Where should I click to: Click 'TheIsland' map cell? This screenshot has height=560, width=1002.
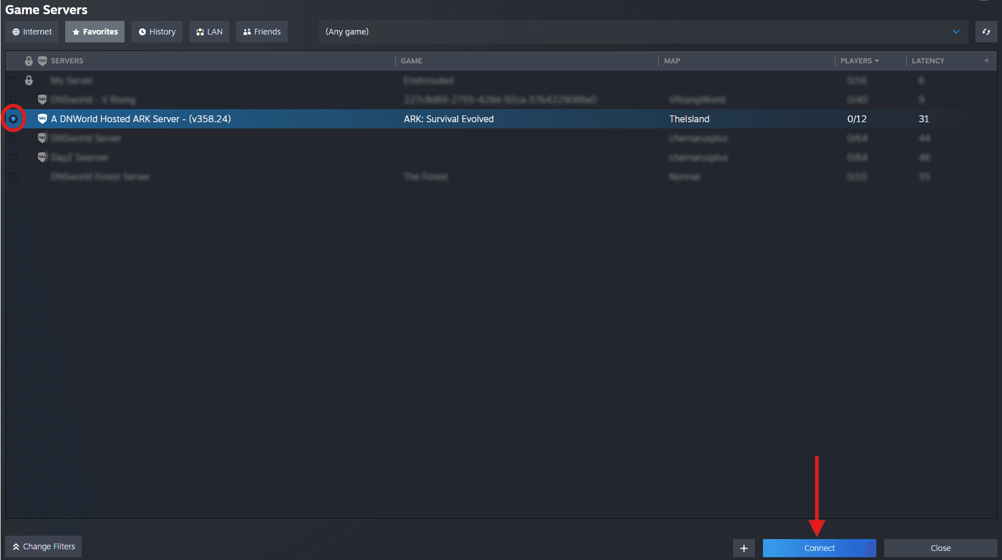click(689, 119)
